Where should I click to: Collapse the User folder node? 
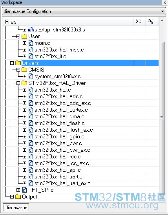pos(18,36)
